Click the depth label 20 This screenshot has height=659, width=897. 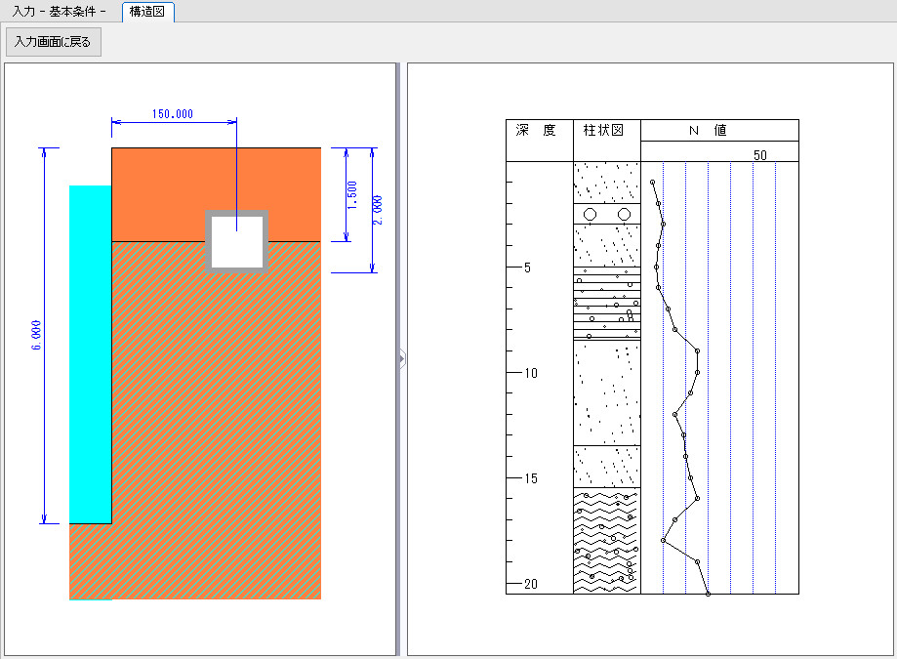(x=531, y=584)
